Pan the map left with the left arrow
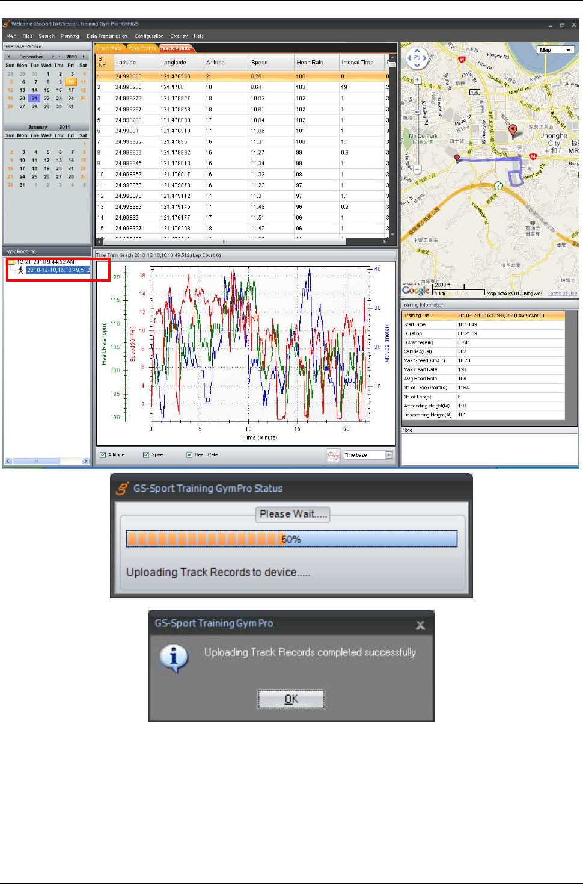 click(x=411, y=58)
